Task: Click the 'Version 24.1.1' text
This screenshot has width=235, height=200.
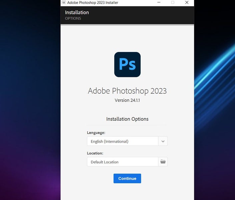Action: point(127,100)
